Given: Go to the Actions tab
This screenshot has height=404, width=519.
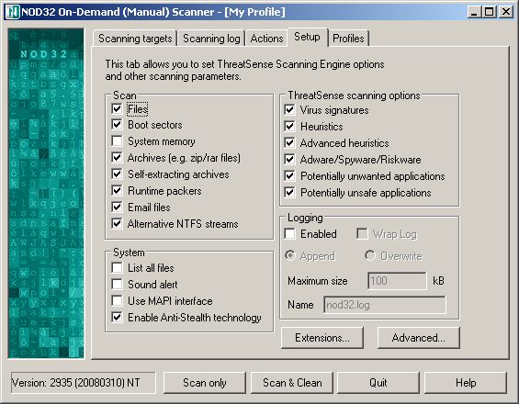Looking at the screenshot, I should click(266, 39).
